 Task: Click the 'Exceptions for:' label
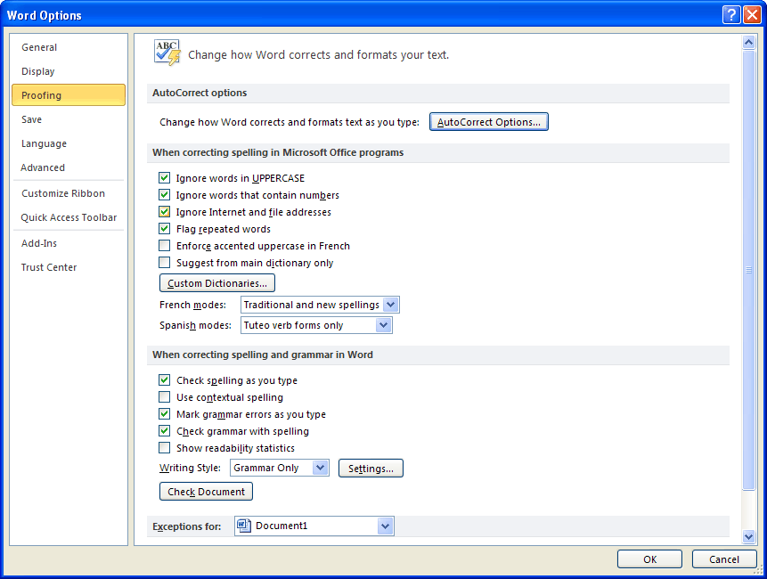[186, 526]
